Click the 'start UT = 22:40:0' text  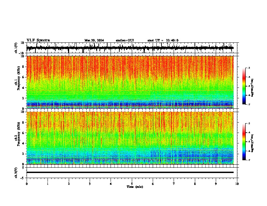point(163,40)
